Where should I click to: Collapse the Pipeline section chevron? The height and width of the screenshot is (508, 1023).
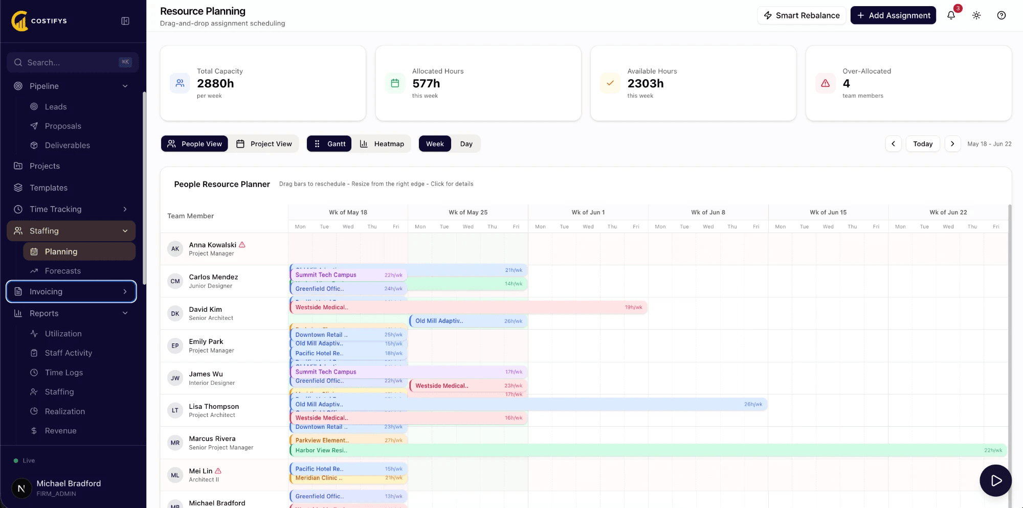tap(125, 86)
